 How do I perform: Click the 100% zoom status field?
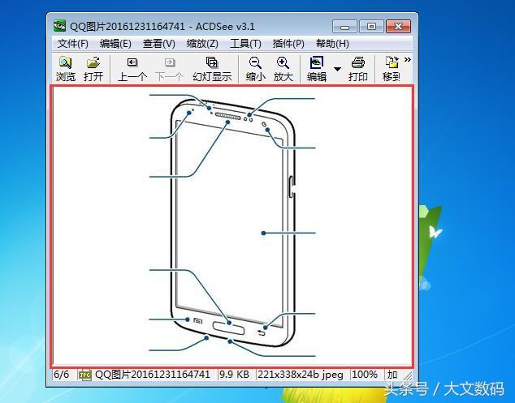coord(365,375)
